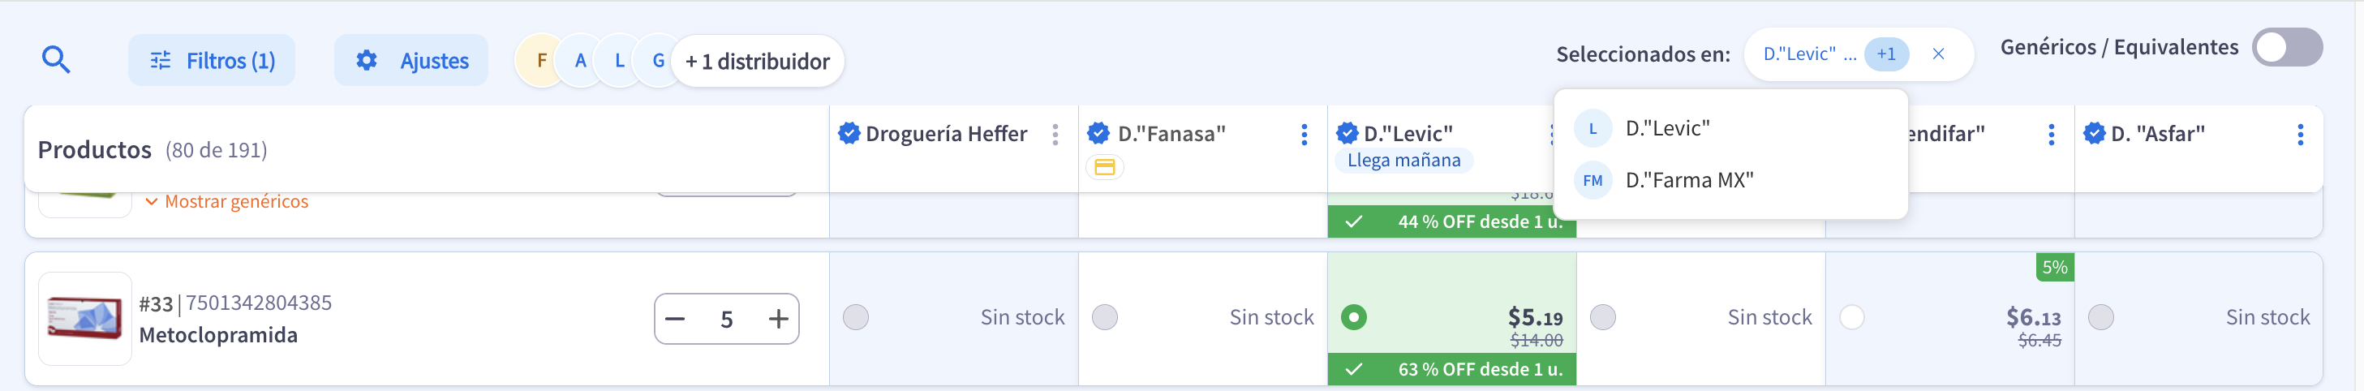This screenshot has height=391, width=2364.
Task: Open Ajustes settings
Action: [412, 61]
